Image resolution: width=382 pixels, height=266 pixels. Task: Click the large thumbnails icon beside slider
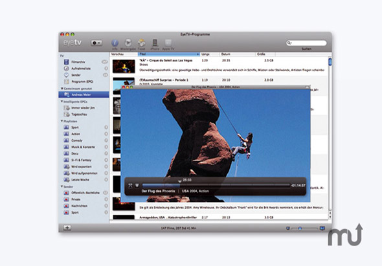(322, 228)
